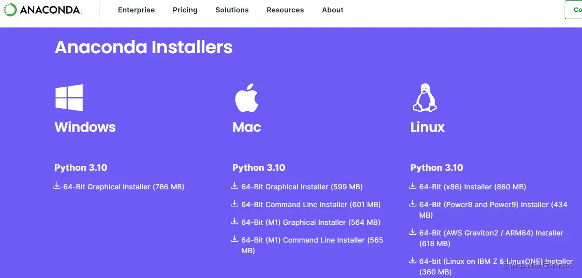This screenshot has height=278, width=582.
Task: Download 64-Bit (M1) Command Line Installer link
Action: [312, 245]
